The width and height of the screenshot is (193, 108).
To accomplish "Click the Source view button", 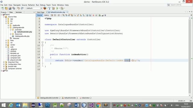I will point(40,15).
